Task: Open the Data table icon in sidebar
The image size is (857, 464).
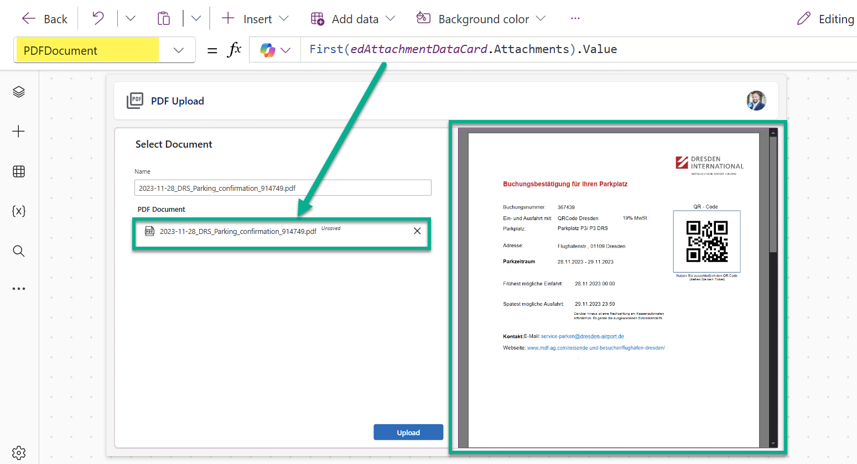Action: click(19, 171)
